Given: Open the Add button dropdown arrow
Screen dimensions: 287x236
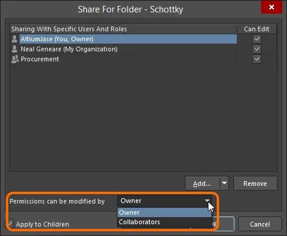Looking at the screenshot, I should [224, 183].
